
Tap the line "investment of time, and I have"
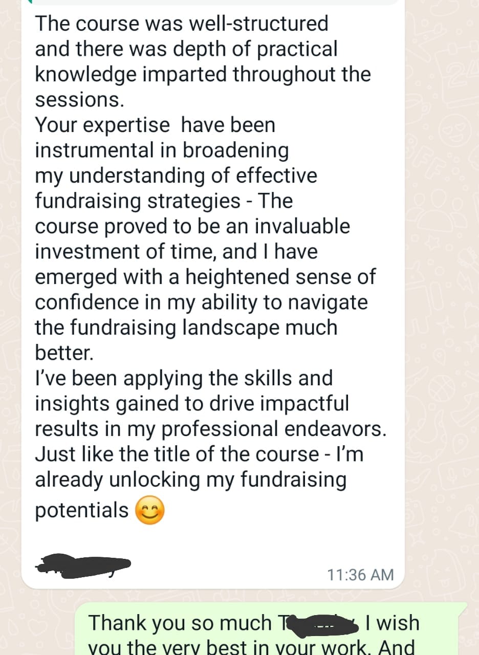click(x=176, y=251)
